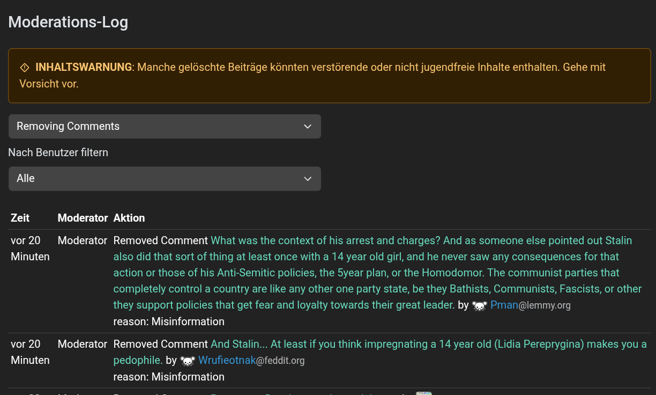Click the Moderator column header
This screenshot has width=656, height=395.
[83, 218]
